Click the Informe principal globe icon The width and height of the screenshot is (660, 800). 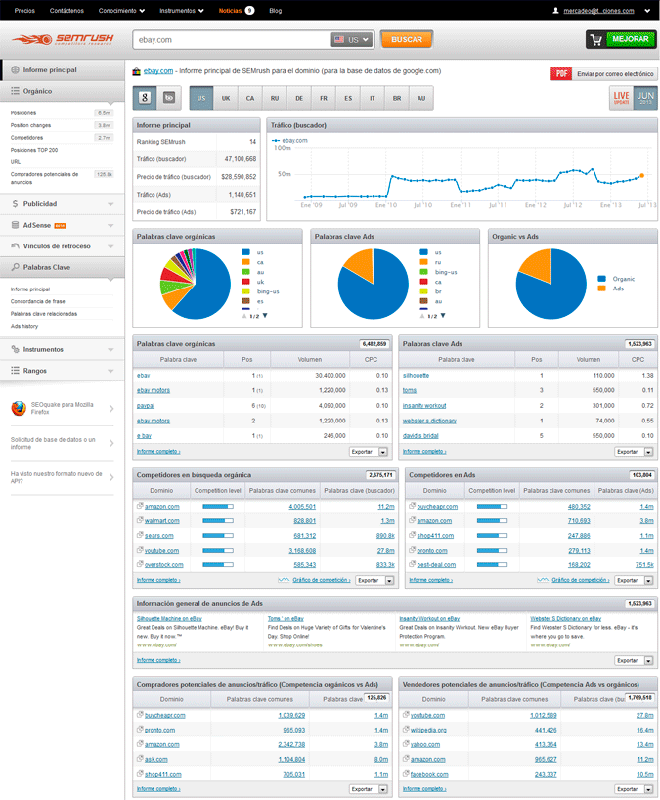pyautogui.click(x=16, y=69)
